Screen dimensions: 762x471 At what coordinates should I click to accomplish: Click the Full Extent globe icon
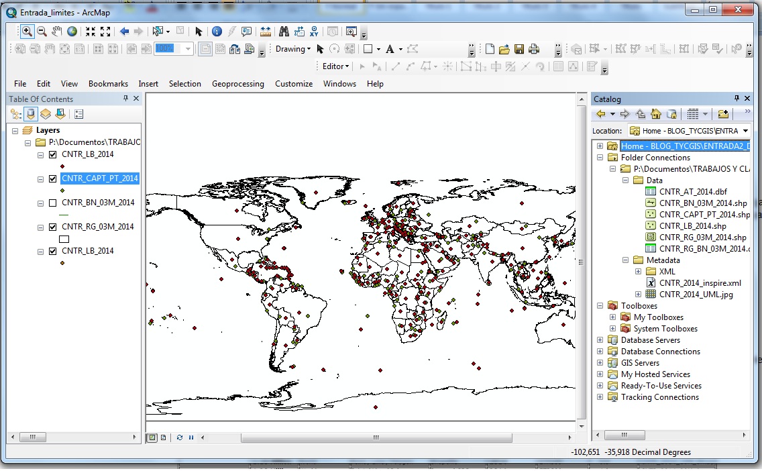(72, 32)
